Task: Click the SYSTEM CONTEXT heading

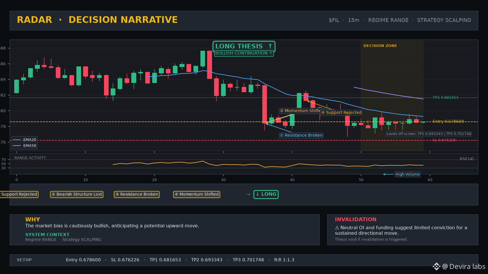Action: [x=47, y=235]
